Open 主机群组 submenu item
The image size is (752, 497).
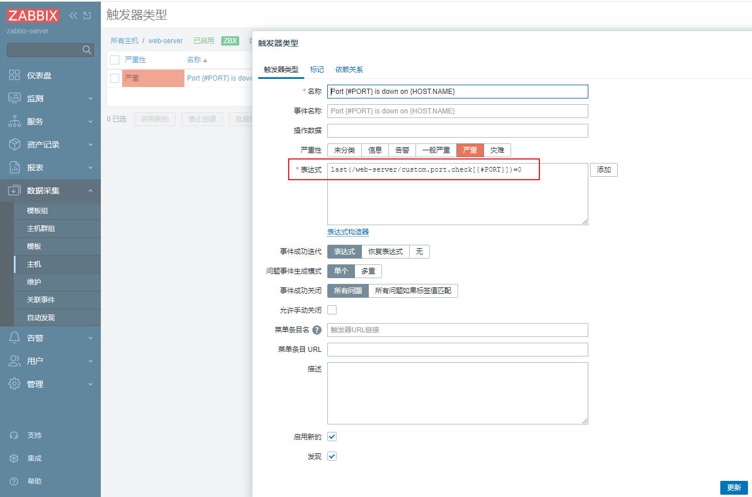tap(57, 229)
